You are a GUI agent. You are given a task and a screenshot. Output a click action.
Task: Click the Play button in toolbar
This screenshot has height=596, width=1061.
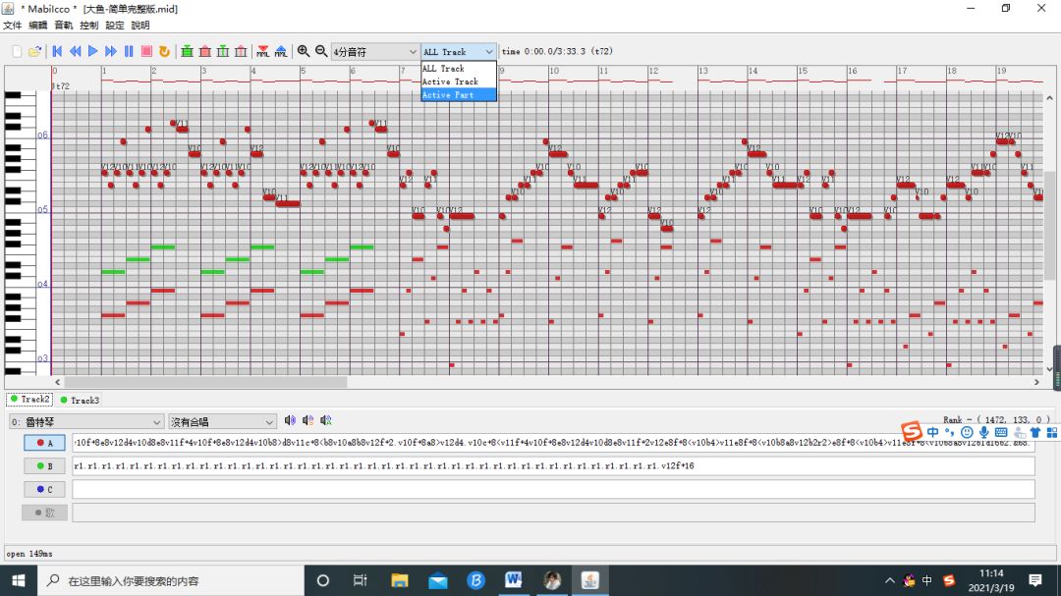click(x=93, y=51)
